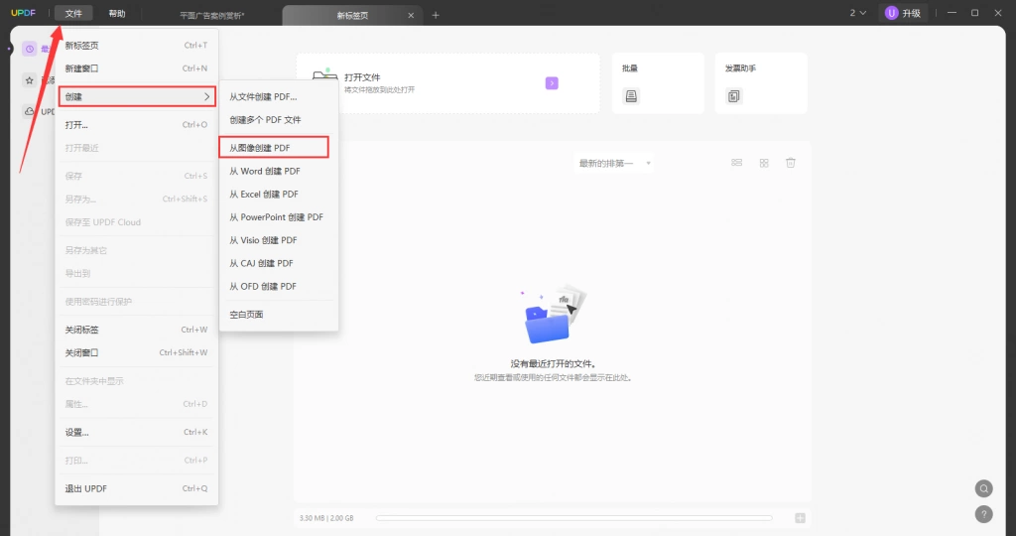1016x536 pixels.
Task: Switch to grid view icon
Action: click(x=764, y=163)
